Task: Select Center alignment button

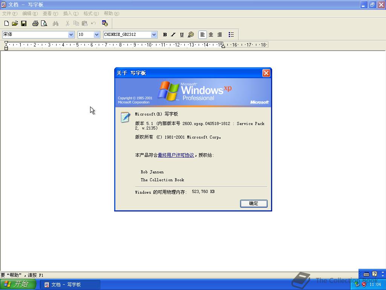Action: point(211,34)
